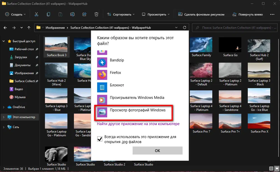Image resolution: width=280 pixels, height=172 pixels.
Task: Click OK button in the dialog
Action: click(157, 150)
